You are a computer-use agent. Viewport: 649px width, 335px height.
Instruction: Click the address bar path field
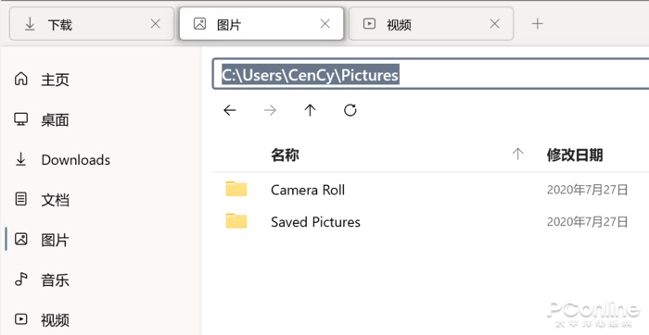pos(430,74)
